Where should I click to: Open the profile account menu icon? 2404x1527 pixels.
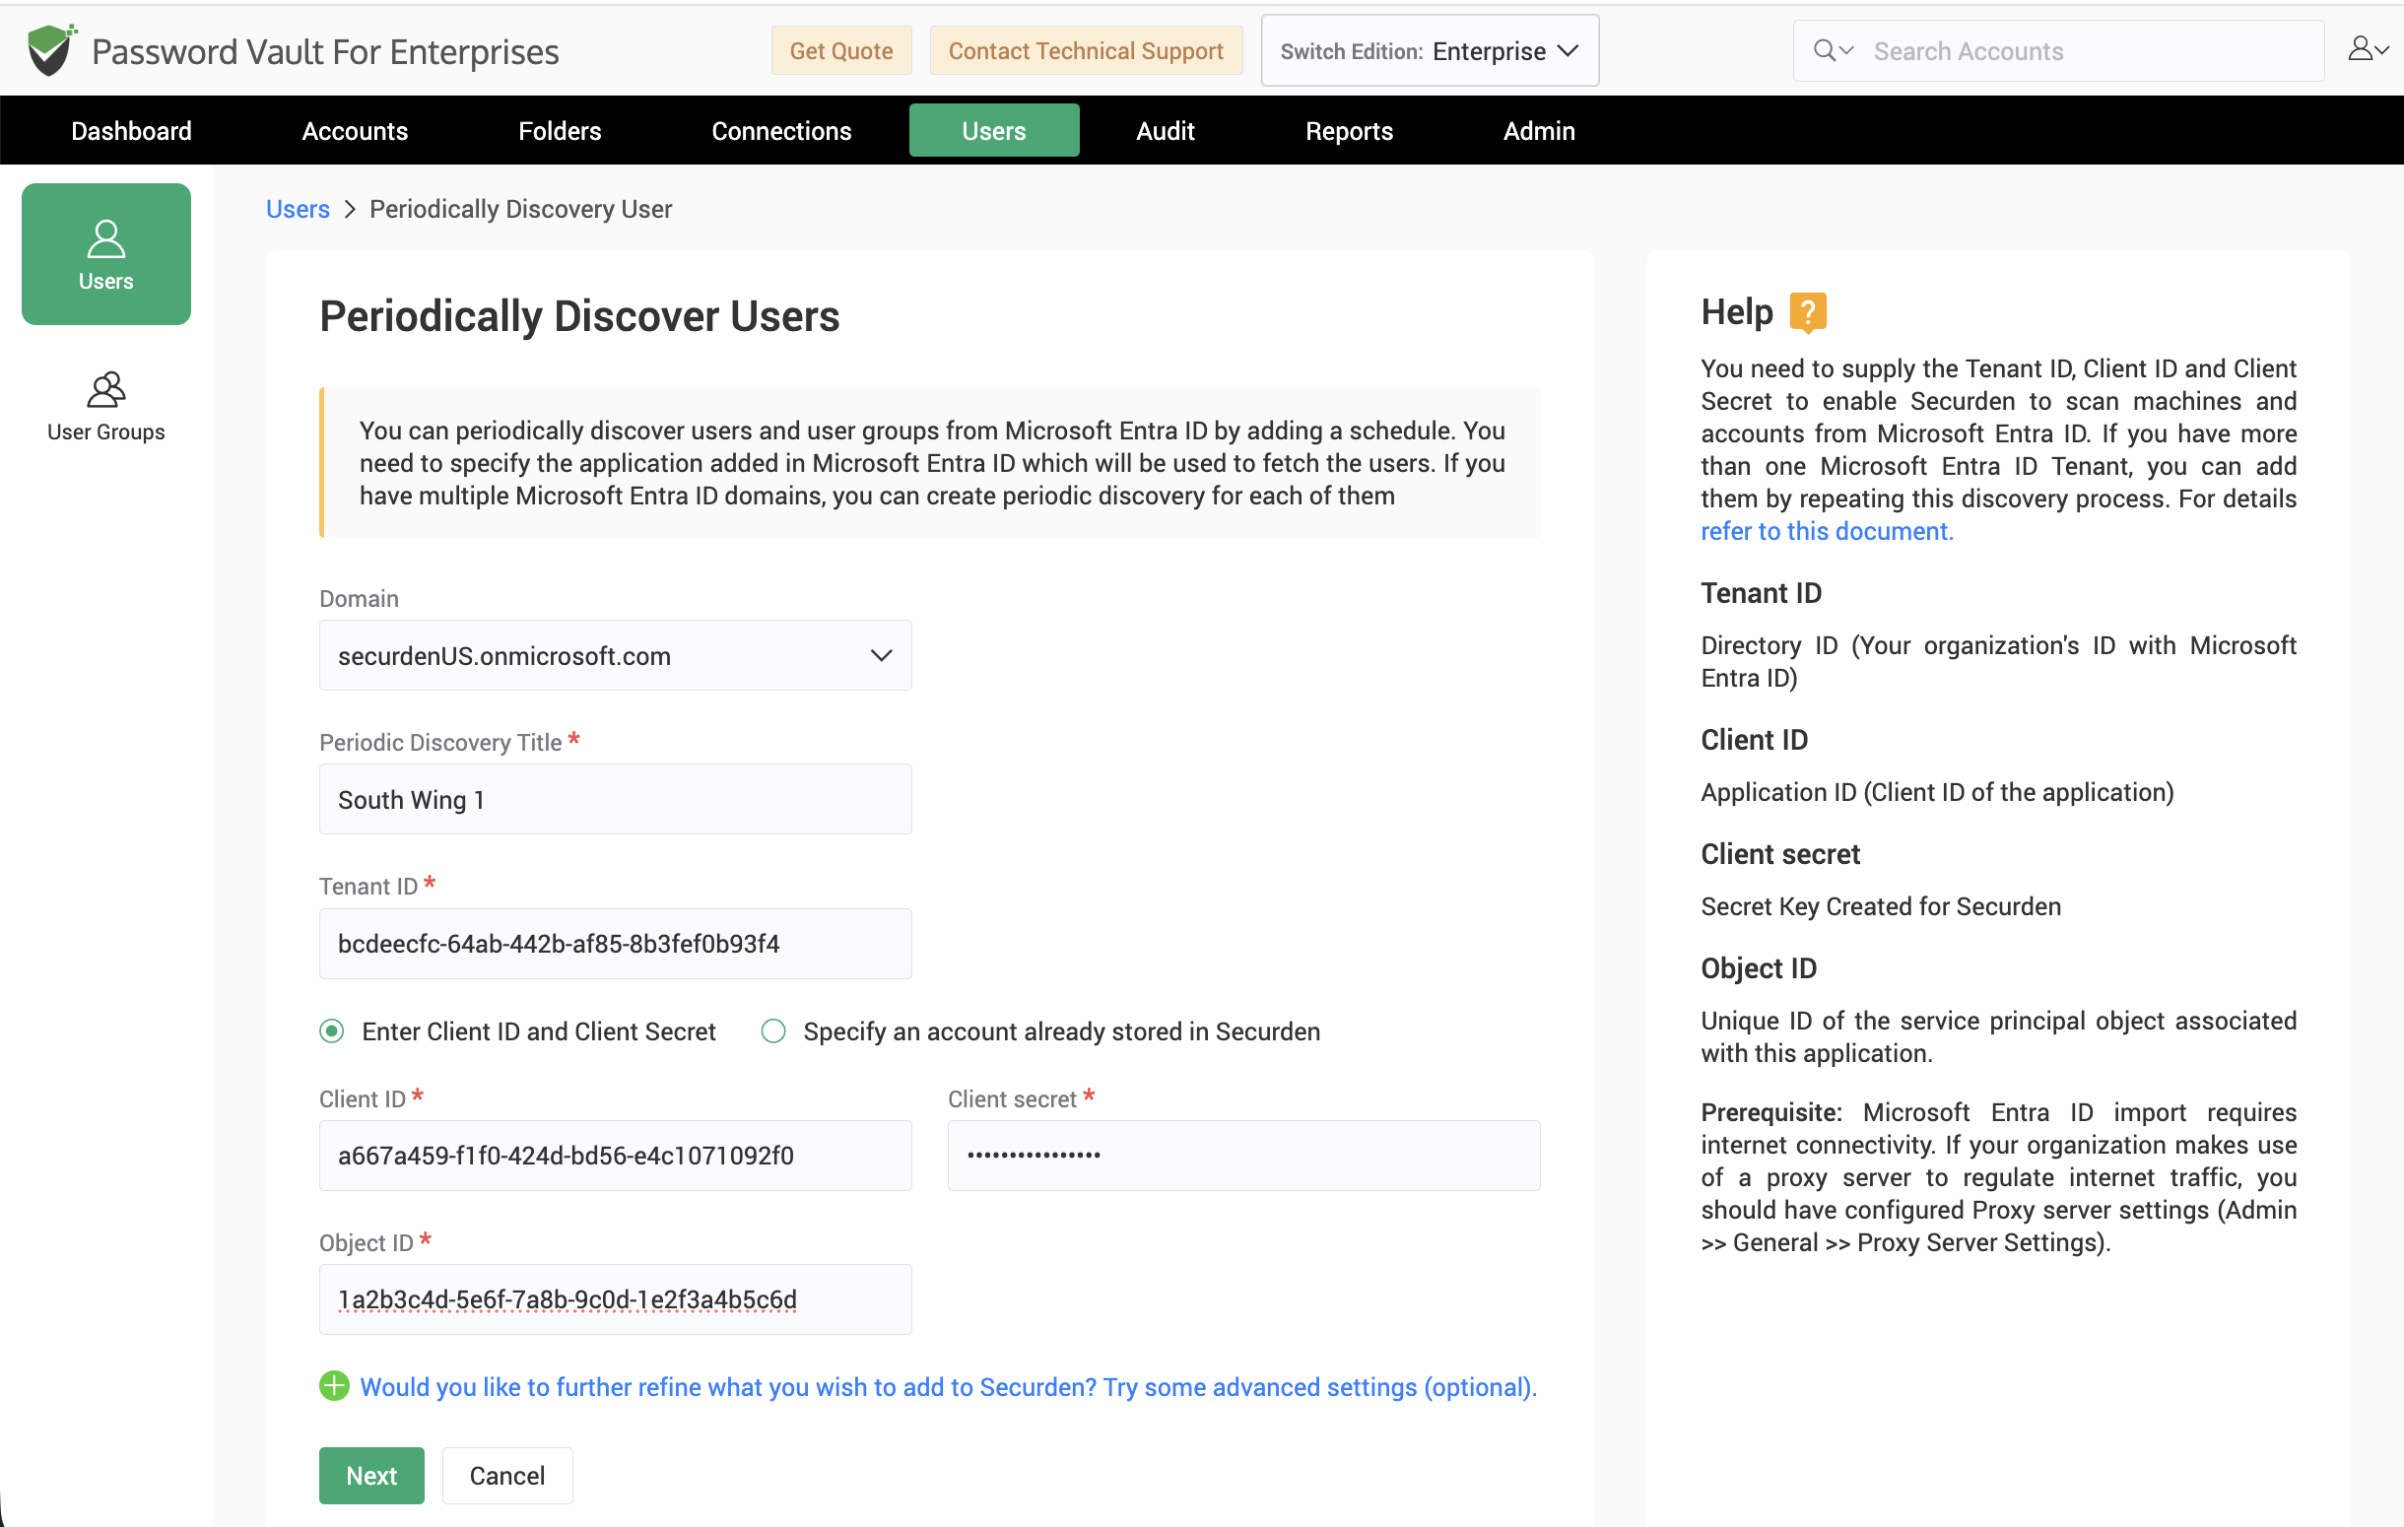point(2368,49)
